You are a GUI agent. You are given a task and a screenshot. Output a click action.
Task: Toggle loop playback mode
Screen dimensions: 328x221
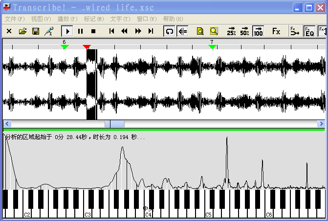(x=169, y=31)
